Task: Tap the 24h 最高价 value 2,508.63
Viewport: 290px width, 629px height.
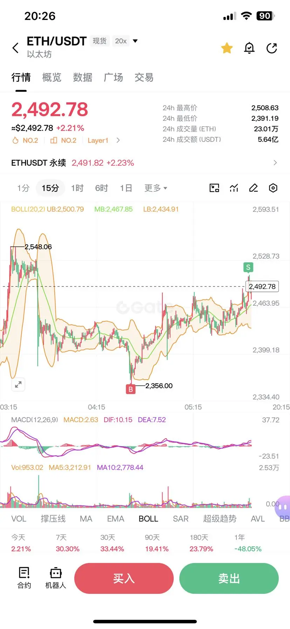Action: tap(265, 108)
